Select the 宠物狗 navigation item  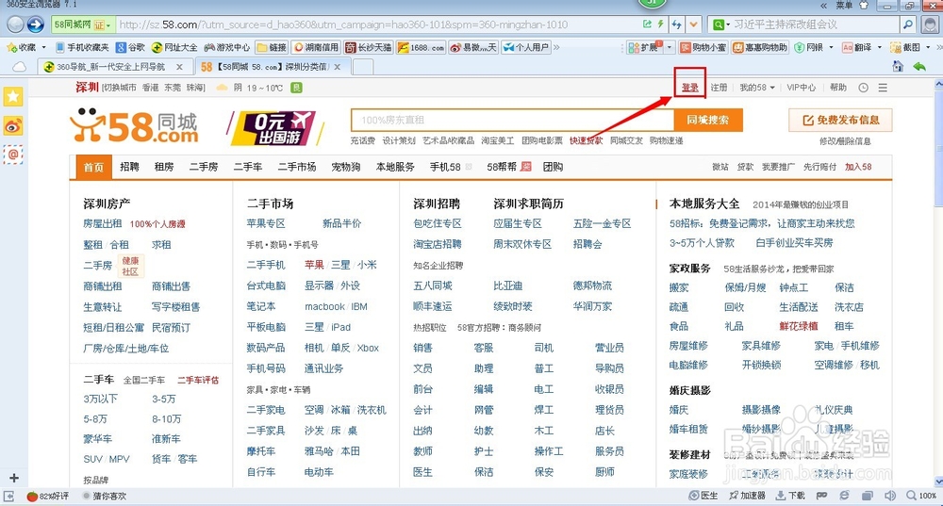point(346,167)
